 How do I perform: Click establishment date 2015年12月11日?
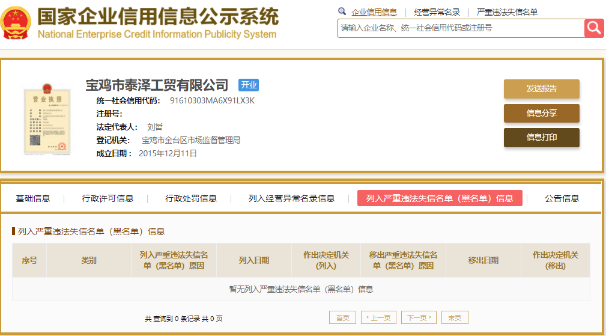(168, 153)
